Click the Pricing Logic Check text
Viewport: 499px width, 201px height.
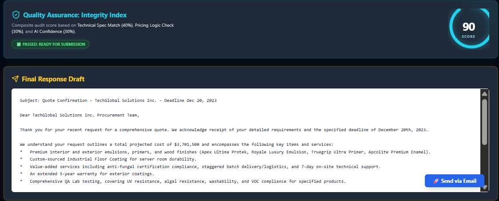pos(154,25)
